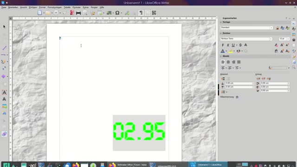Open the Ansicht menu
The width and height of the screenshot is (297, 167).
pyautogui.click(x=24, y=7)
